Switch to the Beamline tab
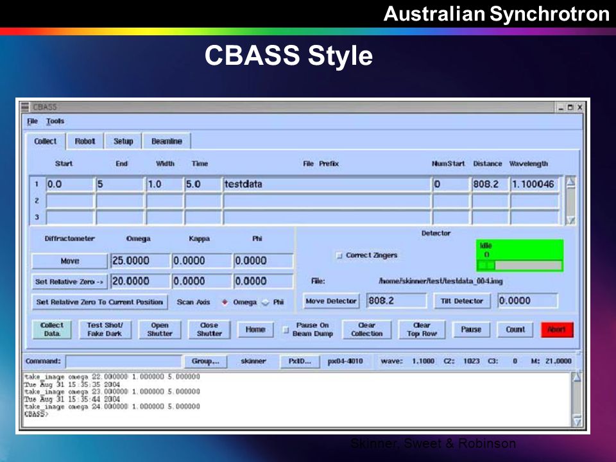616x462 pixels. [x=167, y=141]
